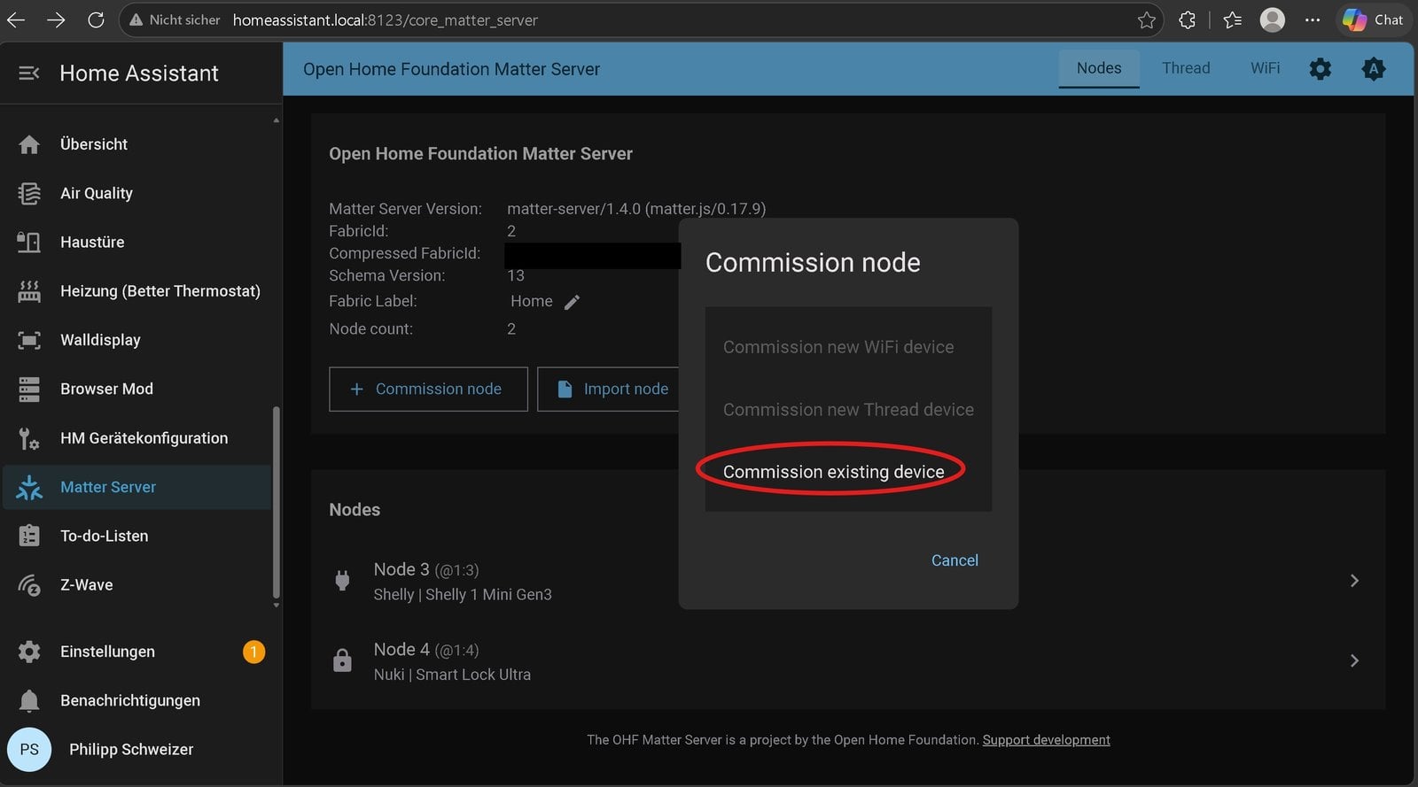Image resolution: width=1418 pixels, height=787 pixels.
Task: Choose Commission new WiFi device
Action: (x=848, y=347)
